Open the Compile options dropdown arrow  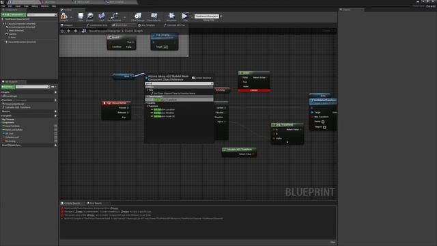[71, 17]
